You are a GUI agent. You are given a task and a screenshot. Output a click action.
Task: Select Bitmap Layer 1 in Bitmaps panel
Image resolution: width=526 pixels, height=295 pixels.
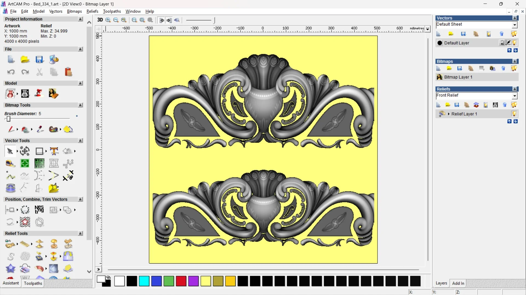point(458,77)
